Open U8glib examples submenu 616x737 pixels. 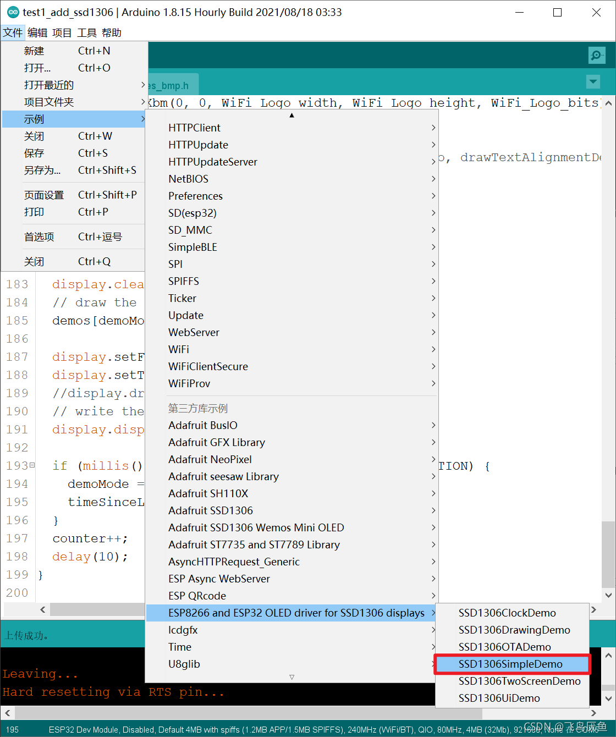[x=291, y=664]
